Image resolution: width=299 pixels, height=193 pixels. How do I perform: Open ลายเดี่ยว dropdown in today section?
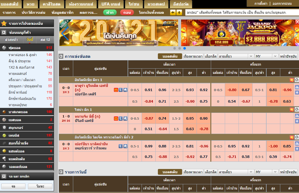click(x=236, y=172)
